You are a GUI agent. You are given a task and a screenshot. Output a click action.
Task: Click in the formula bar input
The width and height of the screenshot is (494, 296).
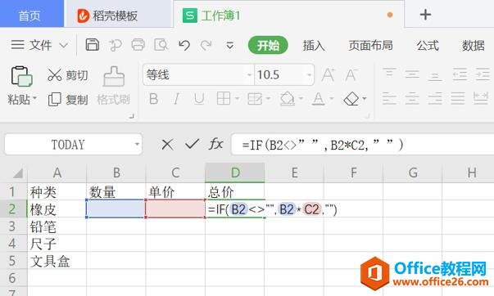coord(362,145)
